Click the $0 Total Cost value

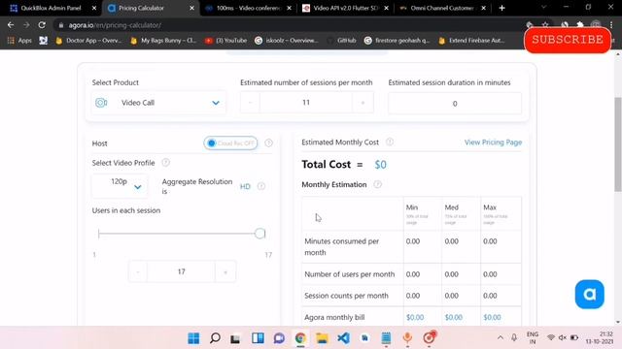(x=380, y=165)
